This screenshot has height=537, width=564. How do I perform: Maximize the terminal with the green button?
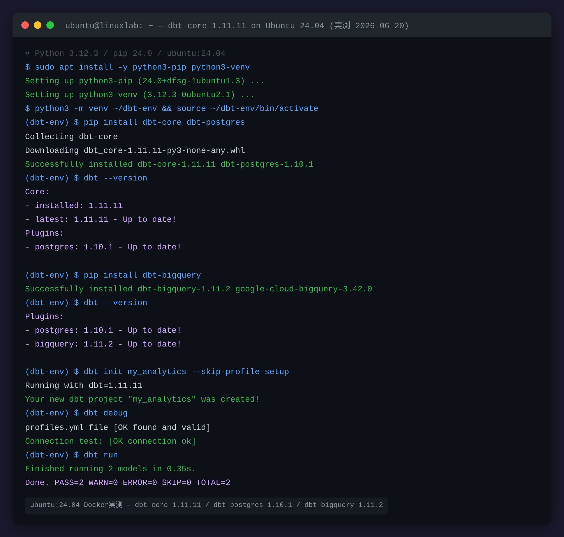pyautogui.click(x=50, y=25)
